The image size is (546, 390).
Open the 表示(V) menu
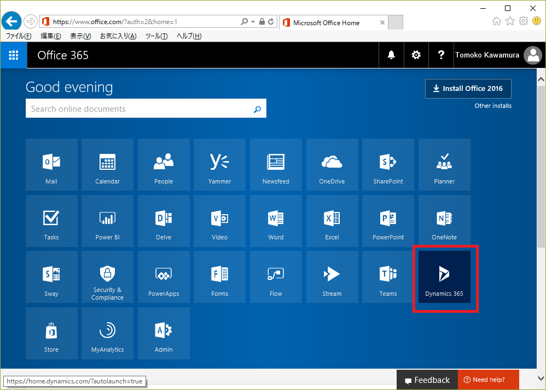point(80,36)
